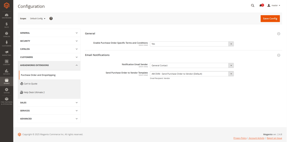Screen dimensions: 287x142
Task: Click the search magnifier icon
Action: pyautogui.click(x=253, y=5)
